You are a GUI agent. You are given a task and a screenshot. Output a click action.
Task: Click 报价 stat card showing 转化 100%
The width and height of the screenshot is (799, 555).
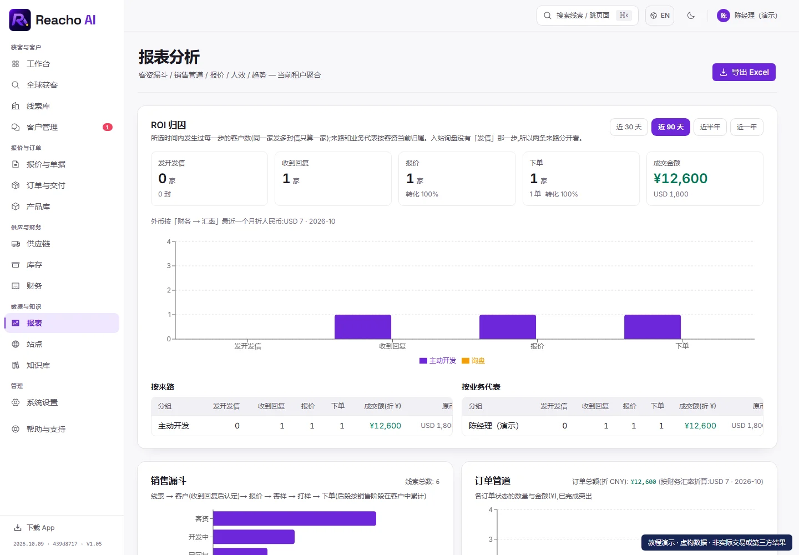pos(457,179)
